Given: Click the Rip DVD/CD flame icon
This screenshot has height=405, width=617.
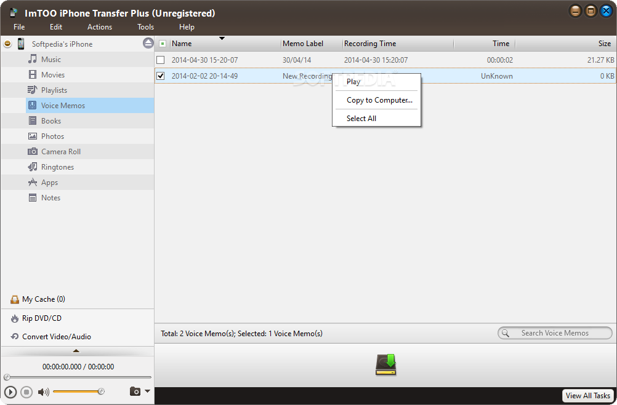Looking at the screenshot, I should (x=15, y=318).
